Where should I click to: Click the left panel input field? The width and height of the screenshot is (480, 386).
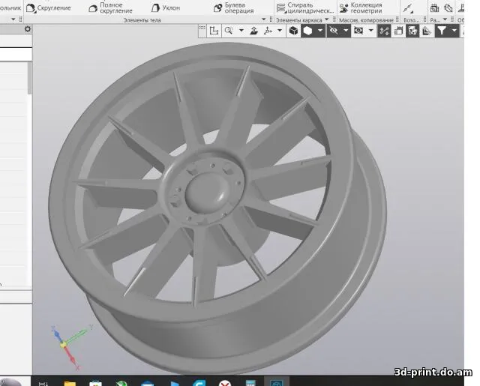point(16,54)
